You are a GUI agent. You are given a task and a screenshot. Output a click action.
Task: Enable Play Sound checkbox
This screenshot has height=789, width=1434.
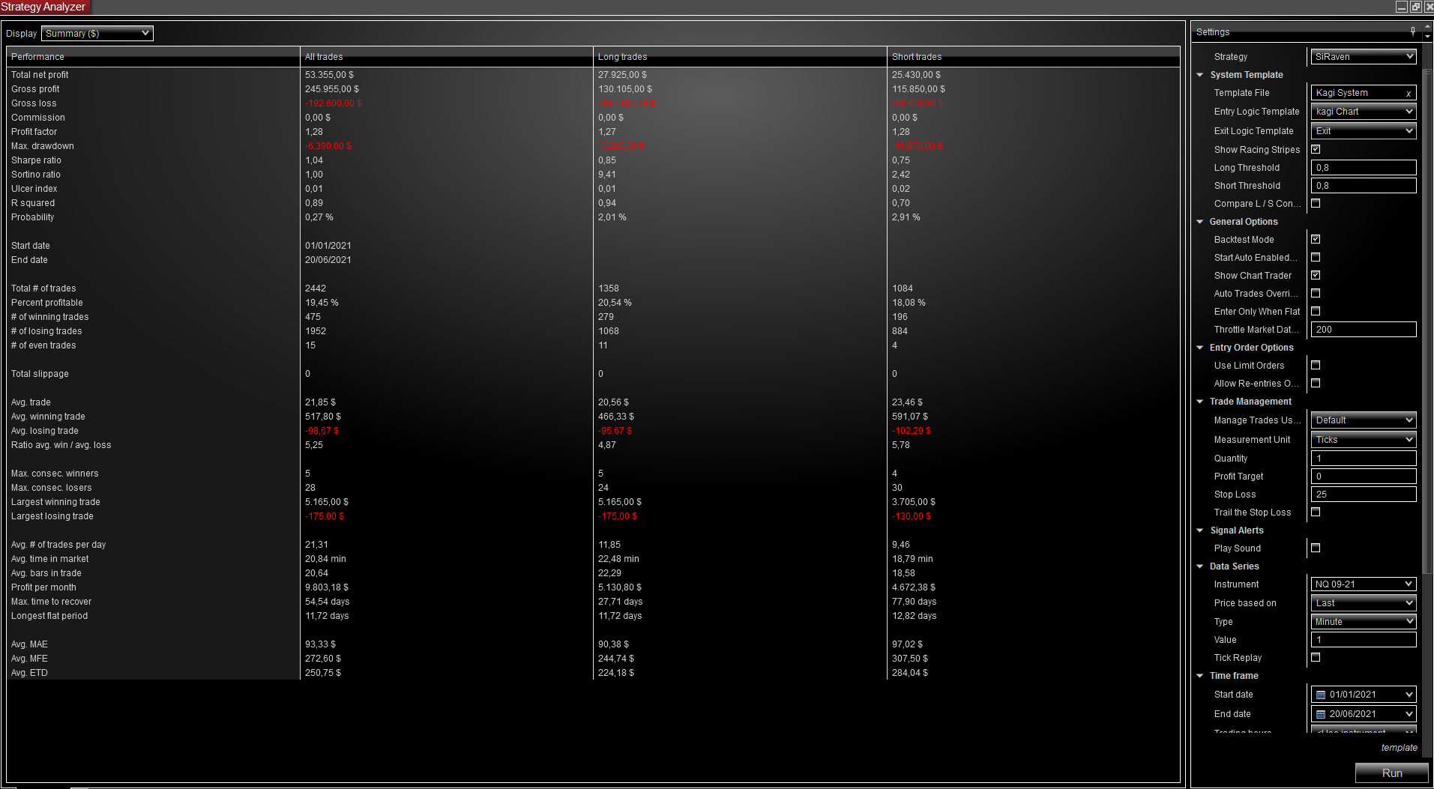coord(1316,548)
